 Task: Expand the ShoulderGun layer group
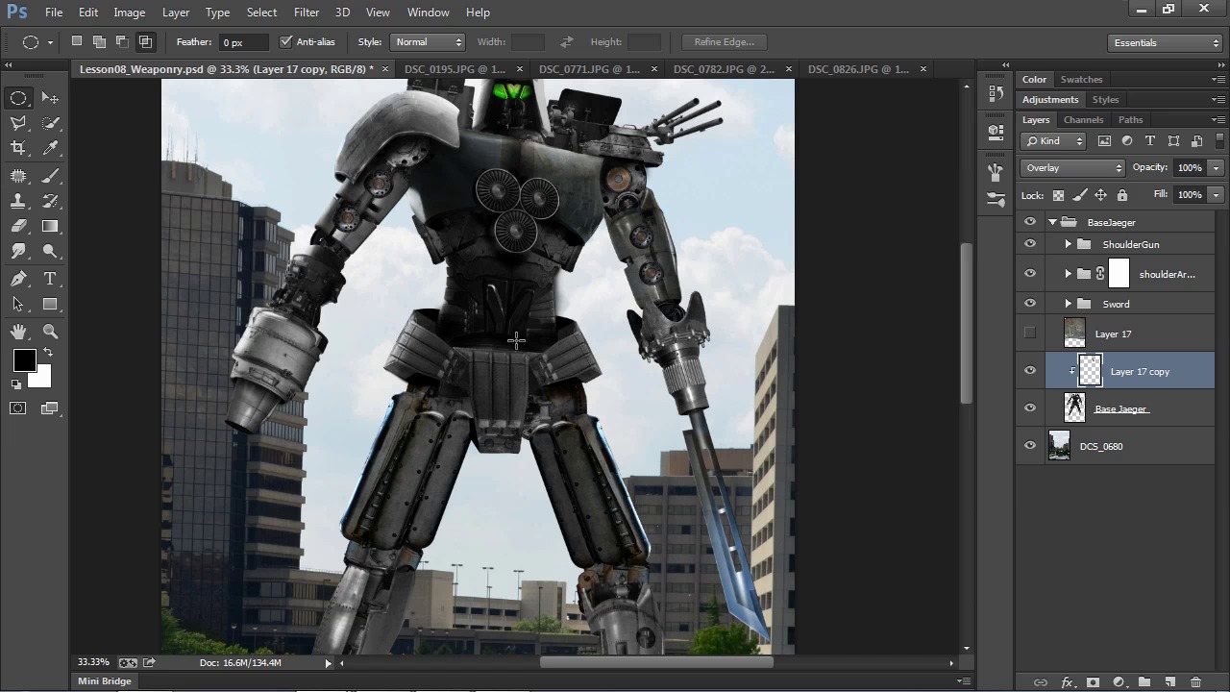point(1068,245)
